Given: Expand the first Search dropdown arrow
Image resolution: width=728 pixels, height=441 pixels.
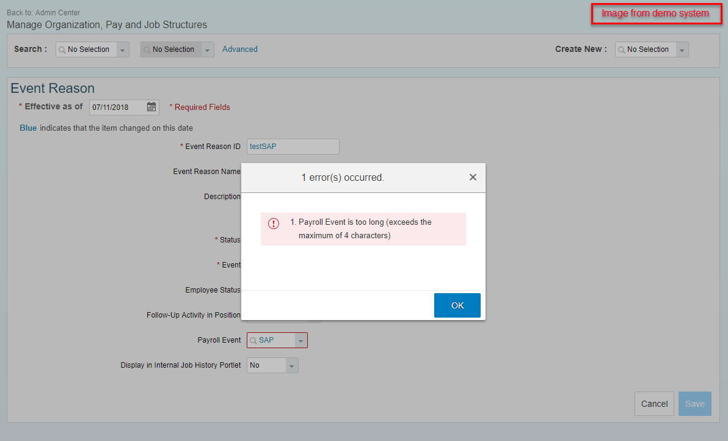Looking at the screenshot, I should 123,49.
